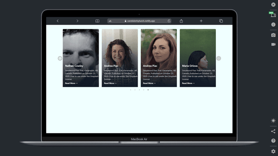This screenshot has height=156, width=278.
Task: Click the address bar showing cardsliderbyharsh.netlify.app
Action: (139, 21)
